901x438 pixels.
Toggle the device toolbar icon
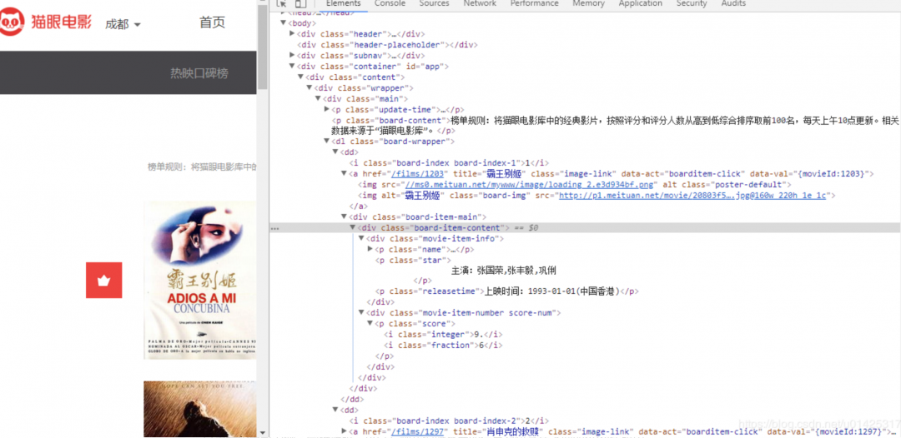coord(300,3)
